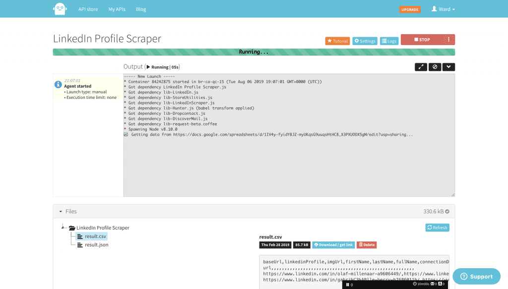Click the 330.6 kB storage indicator
The height and width of the screenshot is (289, 508).
coord(436,211)
